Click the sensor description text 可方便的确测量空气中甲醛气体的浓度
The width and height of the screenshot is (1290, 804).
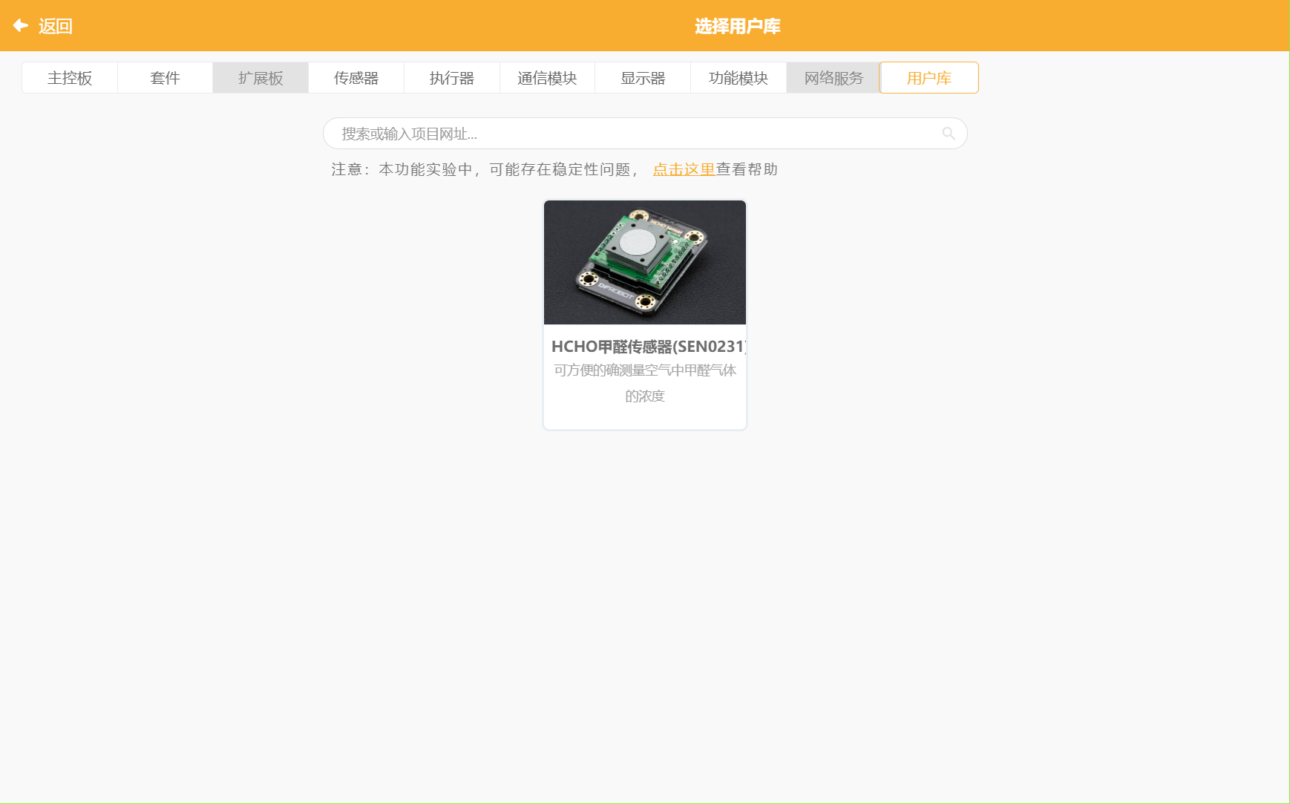click(645, 383)
